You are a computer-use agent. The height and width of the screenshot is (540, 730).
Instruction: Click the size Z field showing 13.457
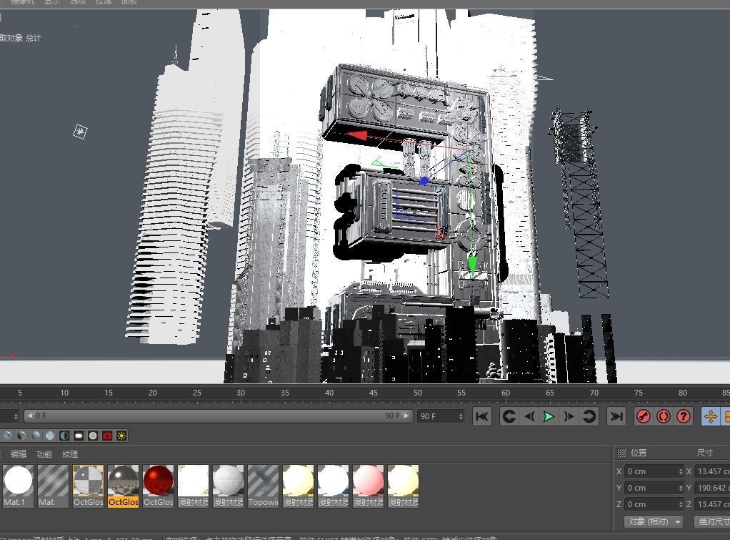(712, 504)
